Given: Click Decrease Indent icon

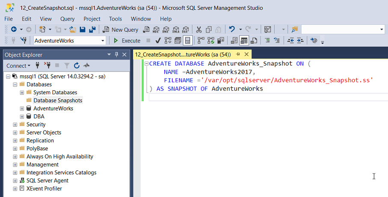Looking at the screenshot, I should click(x=290, y=40).
